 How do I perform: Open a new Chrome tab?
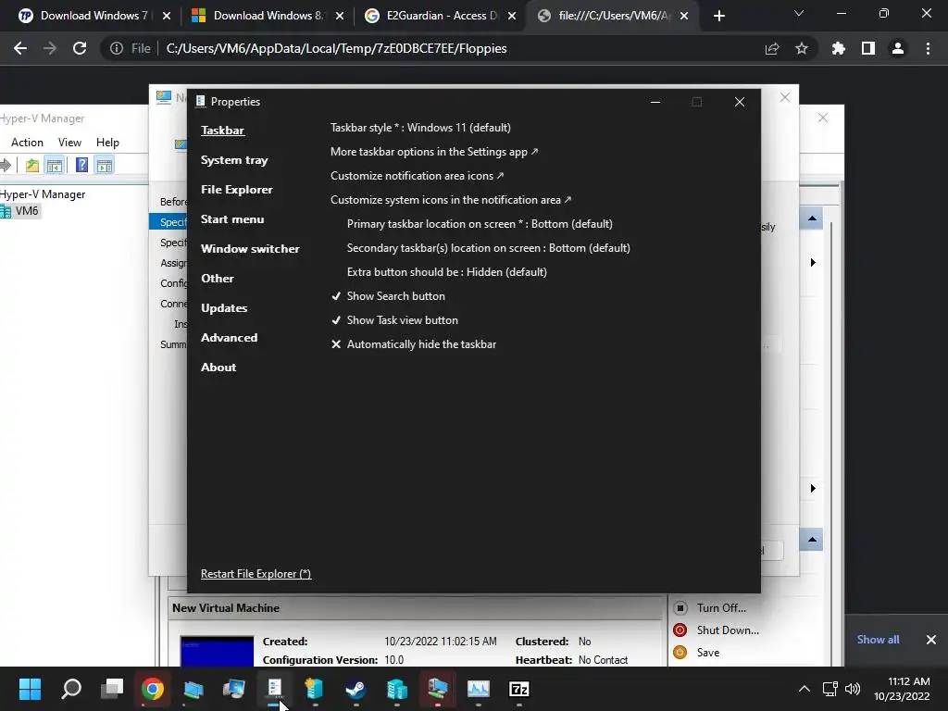coord(718,16)
